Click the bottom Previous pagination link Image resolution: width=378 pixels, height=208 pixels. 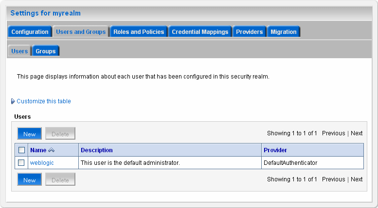[x=334, y=179]
